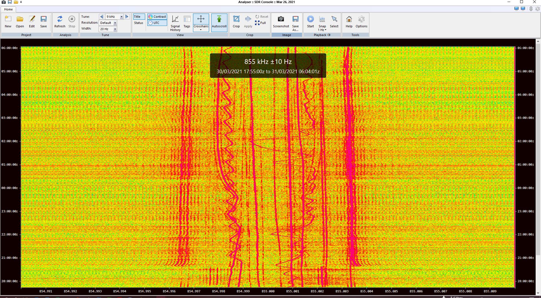Expand the Tune step 9 kHz dropdown

(121, 17)
